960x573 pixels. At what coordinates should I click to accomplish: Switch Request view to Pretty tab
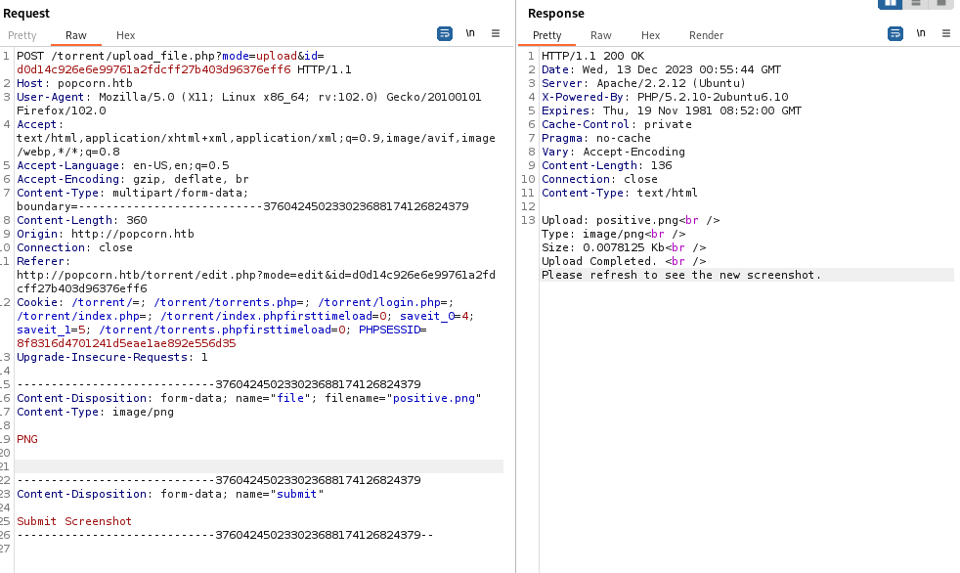[22, 35]
